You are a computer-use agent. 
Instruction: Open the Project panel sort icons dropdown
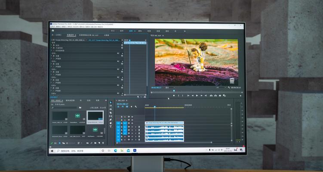tap(79, 143)
